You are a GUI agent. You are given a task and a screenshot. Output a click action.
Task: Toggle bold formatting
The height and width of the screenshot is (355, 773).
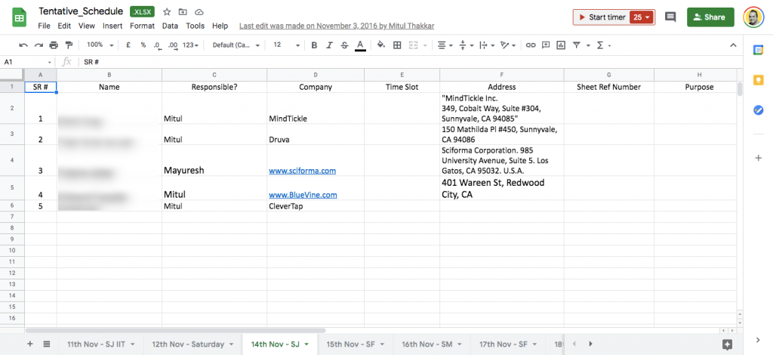(314, 45)
